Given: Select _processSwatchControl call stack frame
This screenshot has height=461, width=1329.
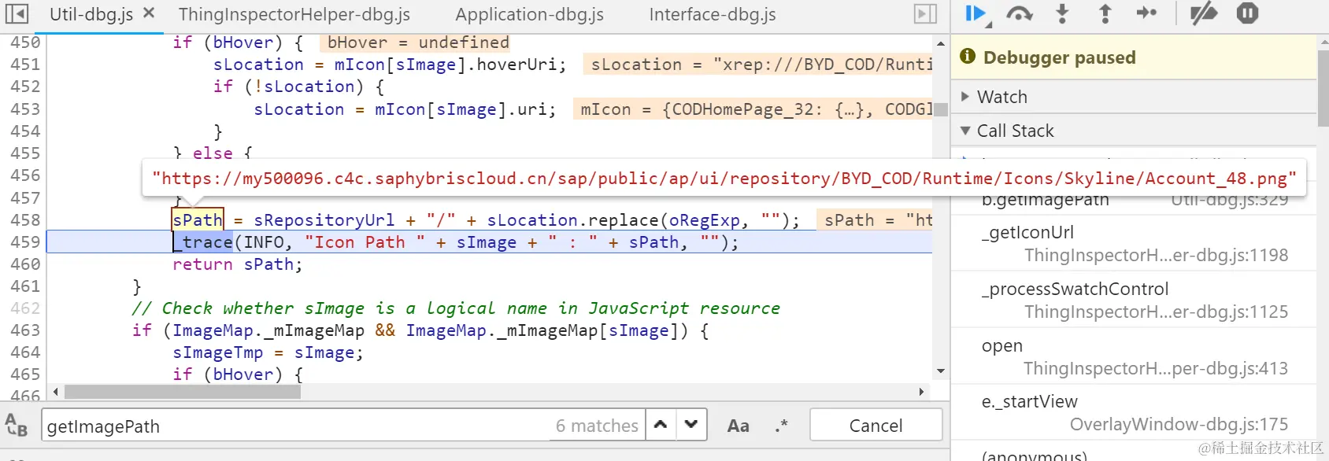Looking at the screenshot, I should point(1134,300).
